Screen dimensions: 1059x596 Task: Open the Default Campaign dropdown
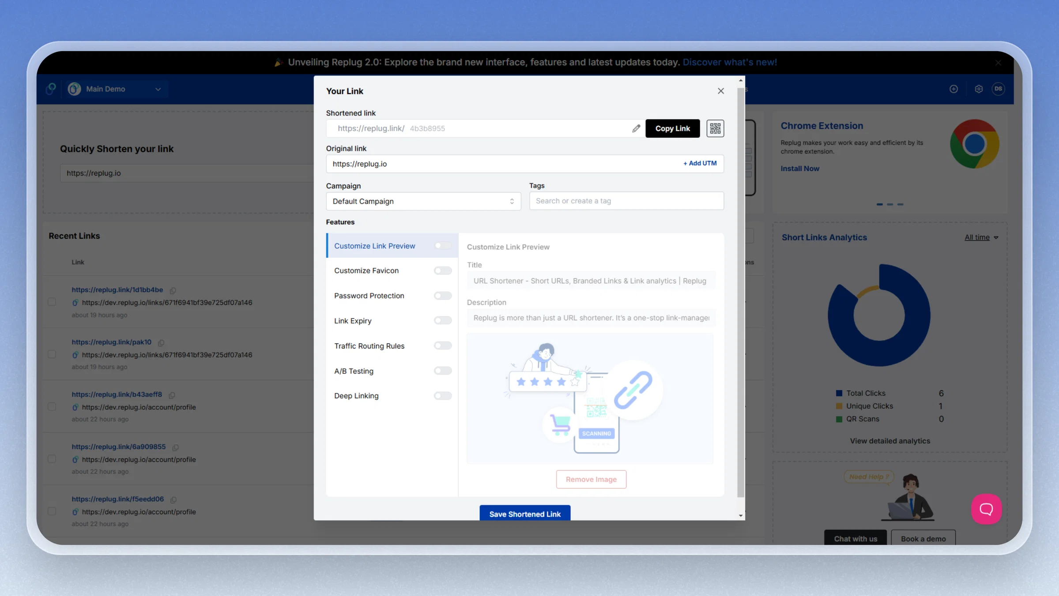point(423,201)
